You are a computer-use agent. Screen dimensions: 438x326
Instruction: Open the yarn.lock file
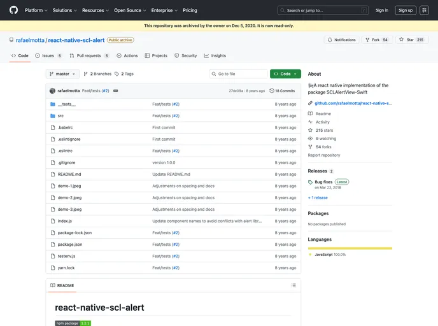[x=66, y=268]
